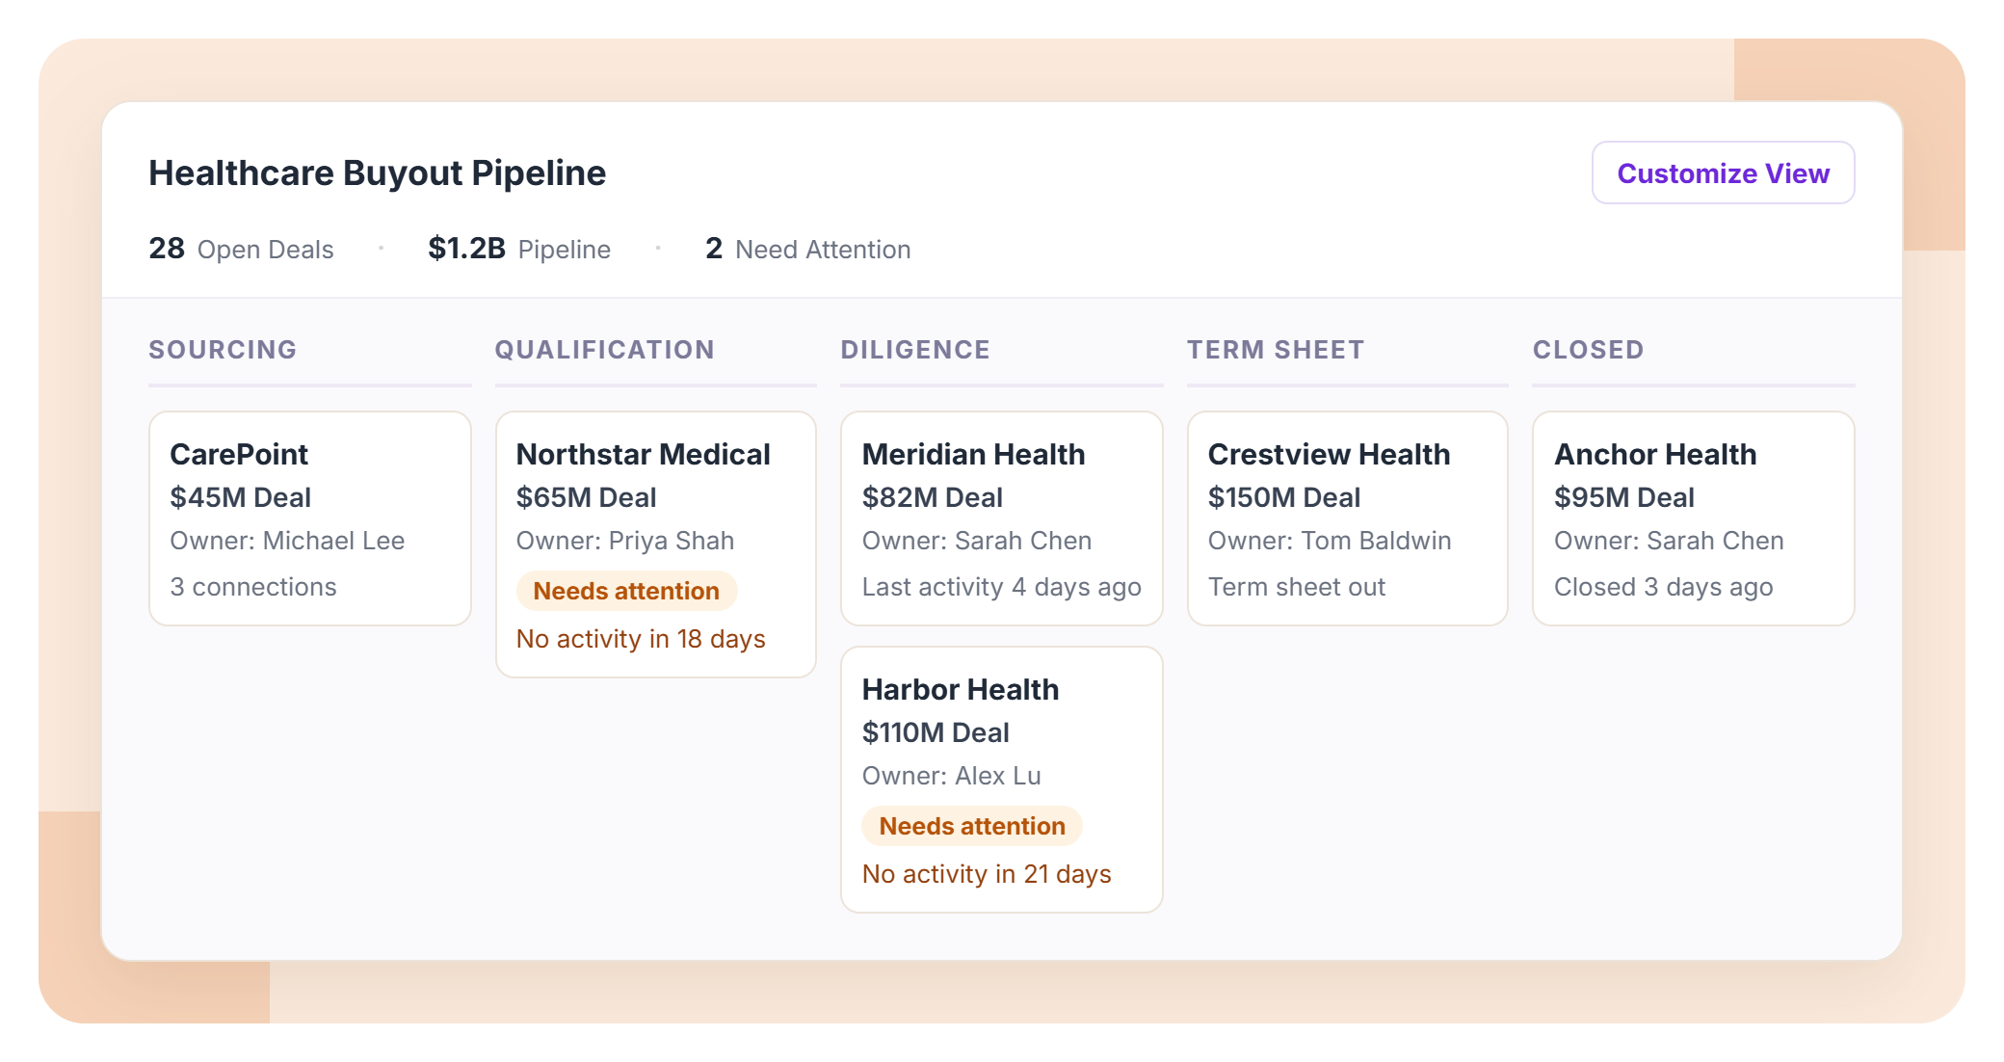The height and width of the screenshot is (1062, 2004).
Task: Click 'No activity in 21 days' text
Action: click(x=987, y=874)
